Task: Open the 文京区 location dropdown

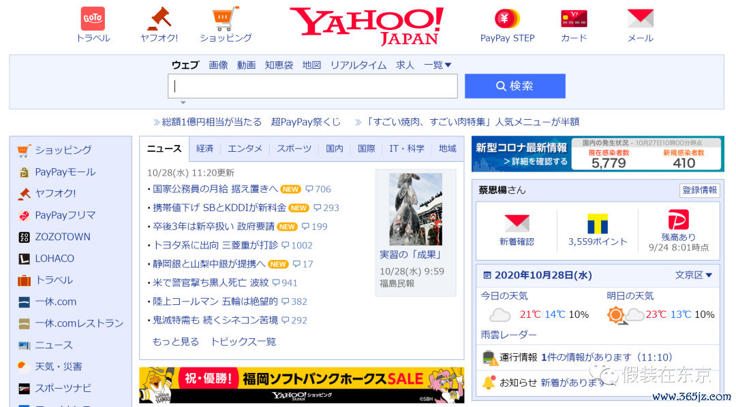Action: coord(693,275)
